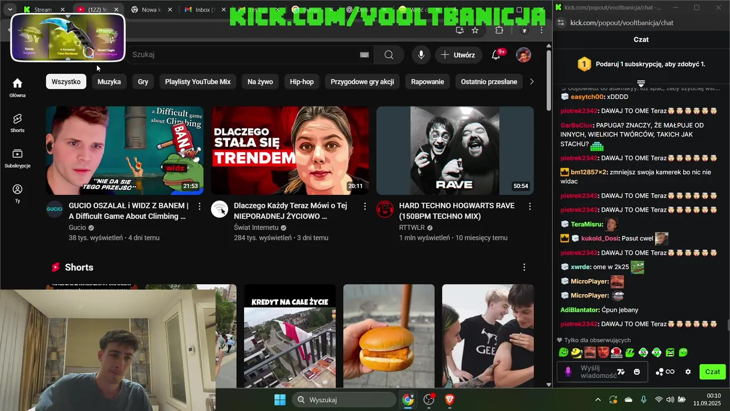730x411 pixels.
Task: Select the Hip-hop filter chip
Action: coord(302,82)
